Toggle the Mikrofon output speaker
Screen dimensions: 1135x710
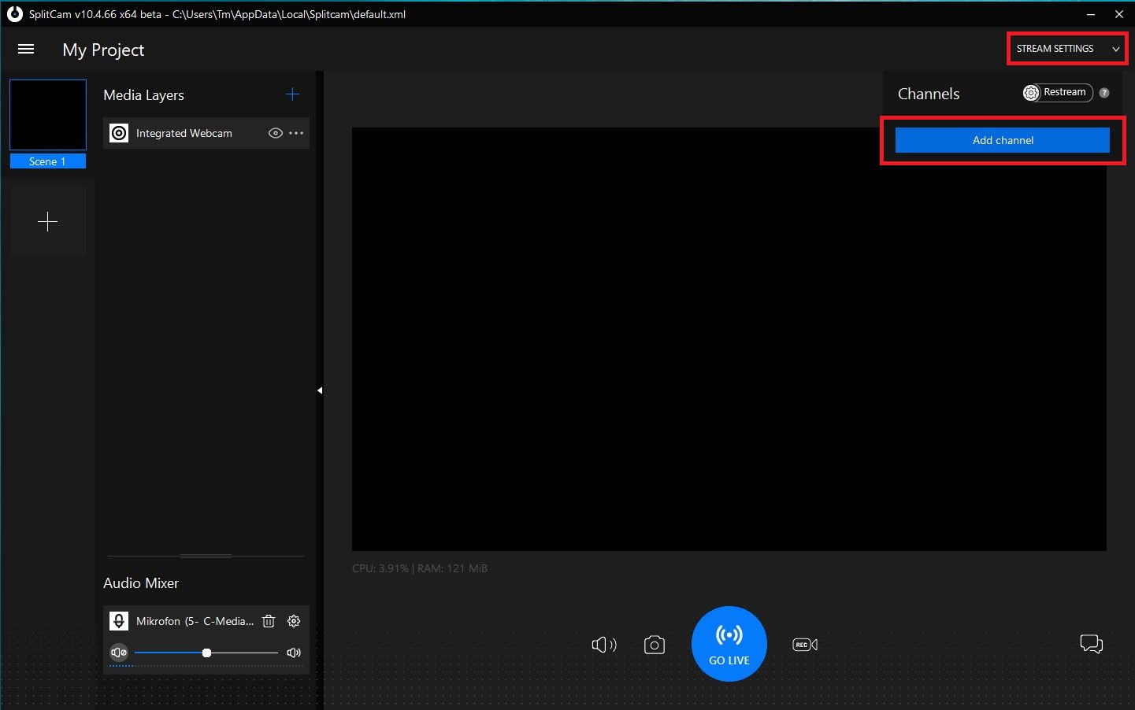(x=294, y=653)
